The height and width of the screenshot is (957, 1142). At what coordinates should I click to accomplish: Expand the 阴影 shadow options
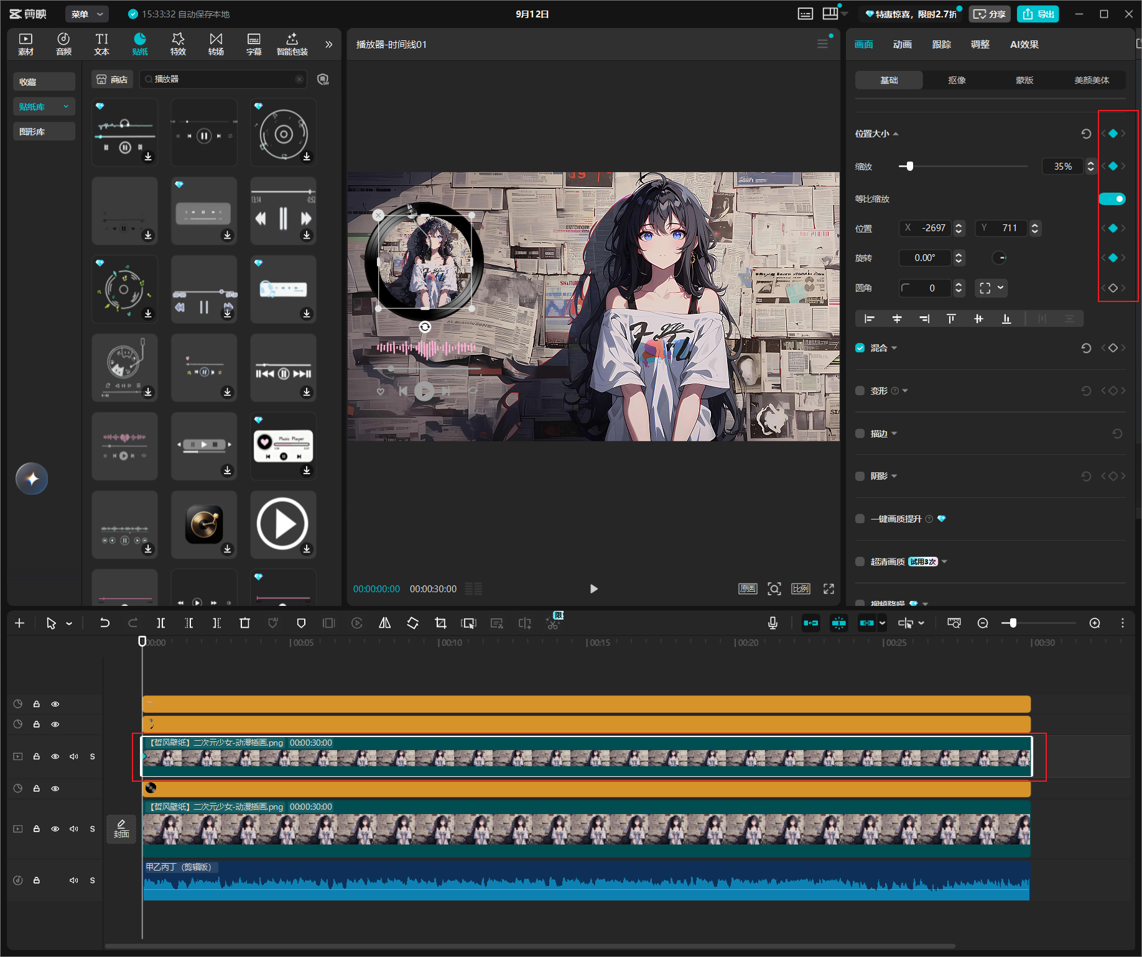coord(894,476)
